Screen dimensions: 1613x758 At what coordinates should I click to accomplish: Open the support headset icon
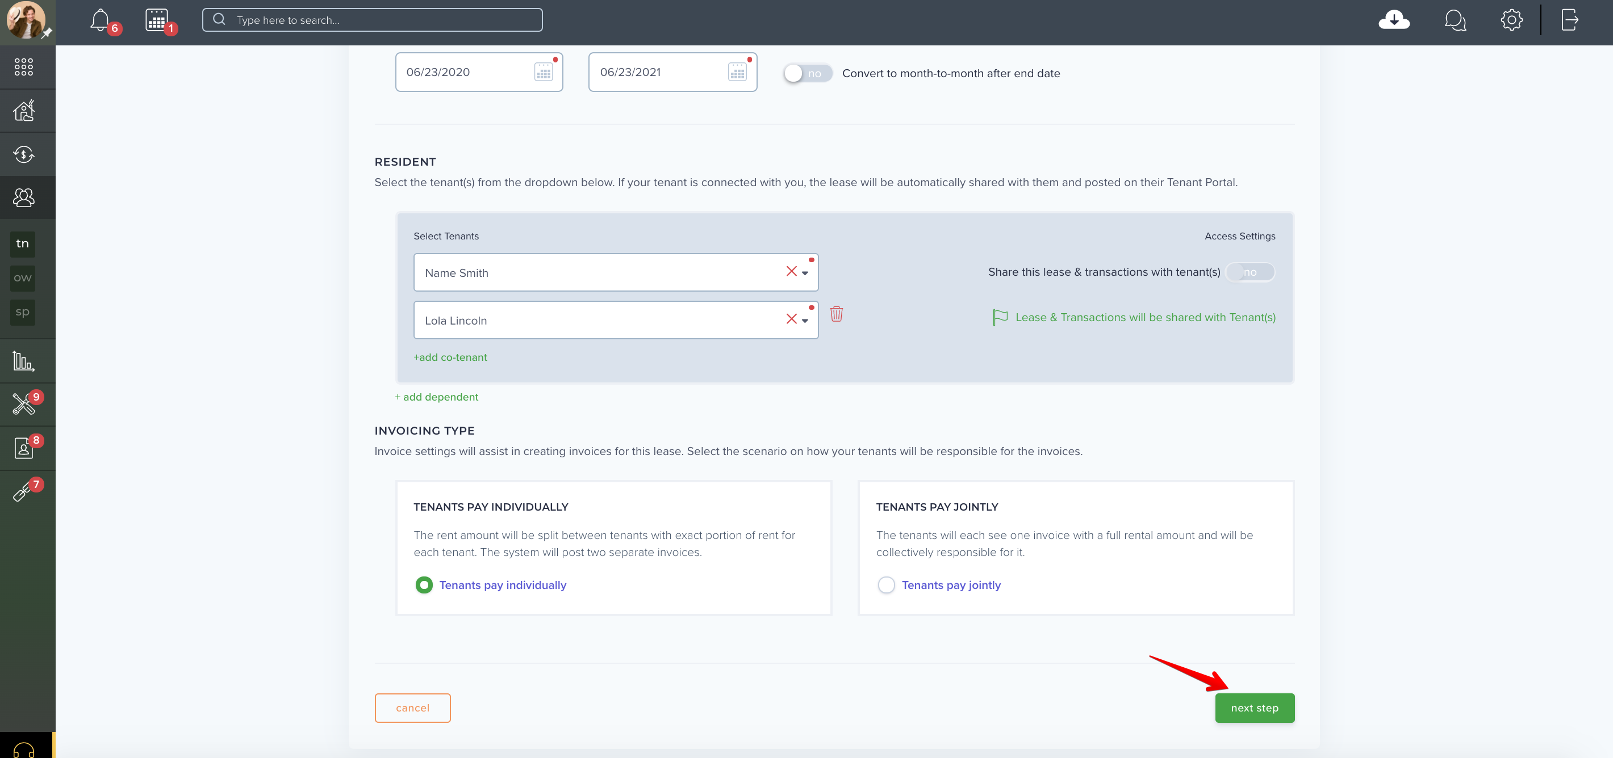pos(24,749)
